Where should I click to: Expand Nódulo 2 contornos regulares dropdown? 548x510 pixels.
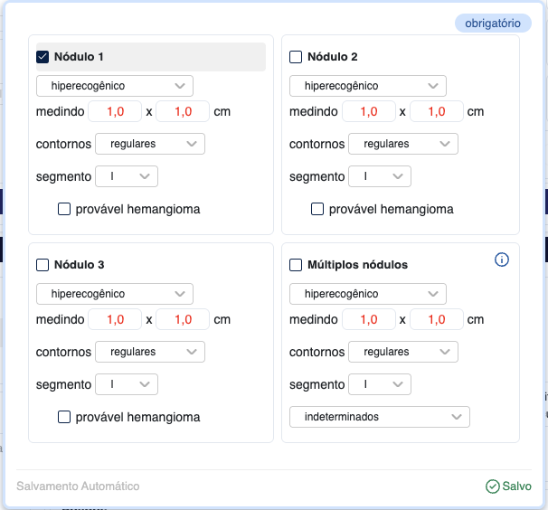click(x=402, y=144)
